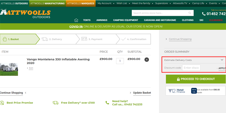Image resolution: width=226 pixels, height=113 pixels.
Task: Click the Attwoolls Outdoors logo
Action: coord(25,14)
